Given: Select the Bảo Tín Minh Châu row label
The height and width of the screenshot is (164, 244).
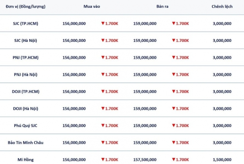Looking at the screenshot, I should (x=25, y=142).
